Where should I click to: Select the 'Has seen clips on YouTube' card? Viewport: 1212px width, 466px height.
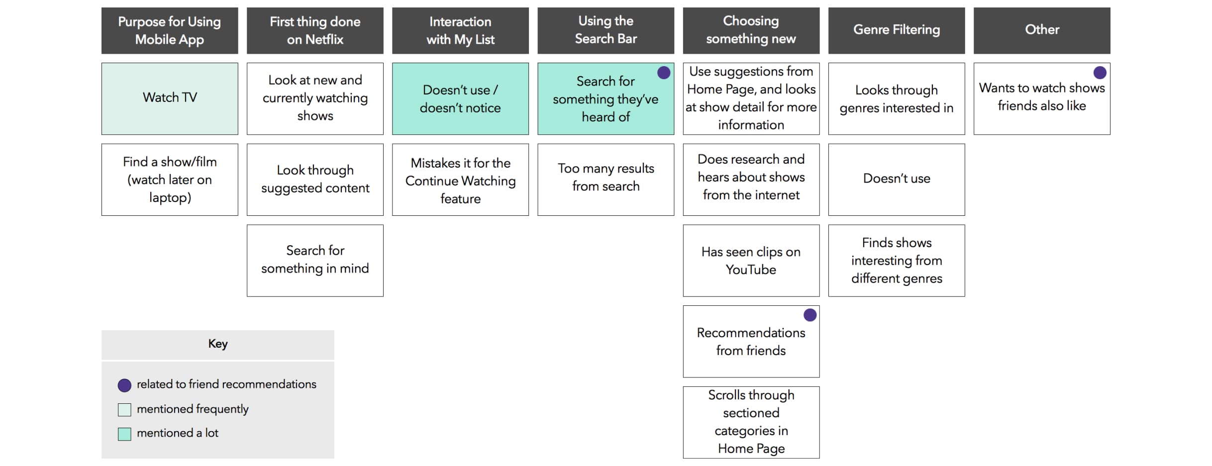tap(751, 261)
